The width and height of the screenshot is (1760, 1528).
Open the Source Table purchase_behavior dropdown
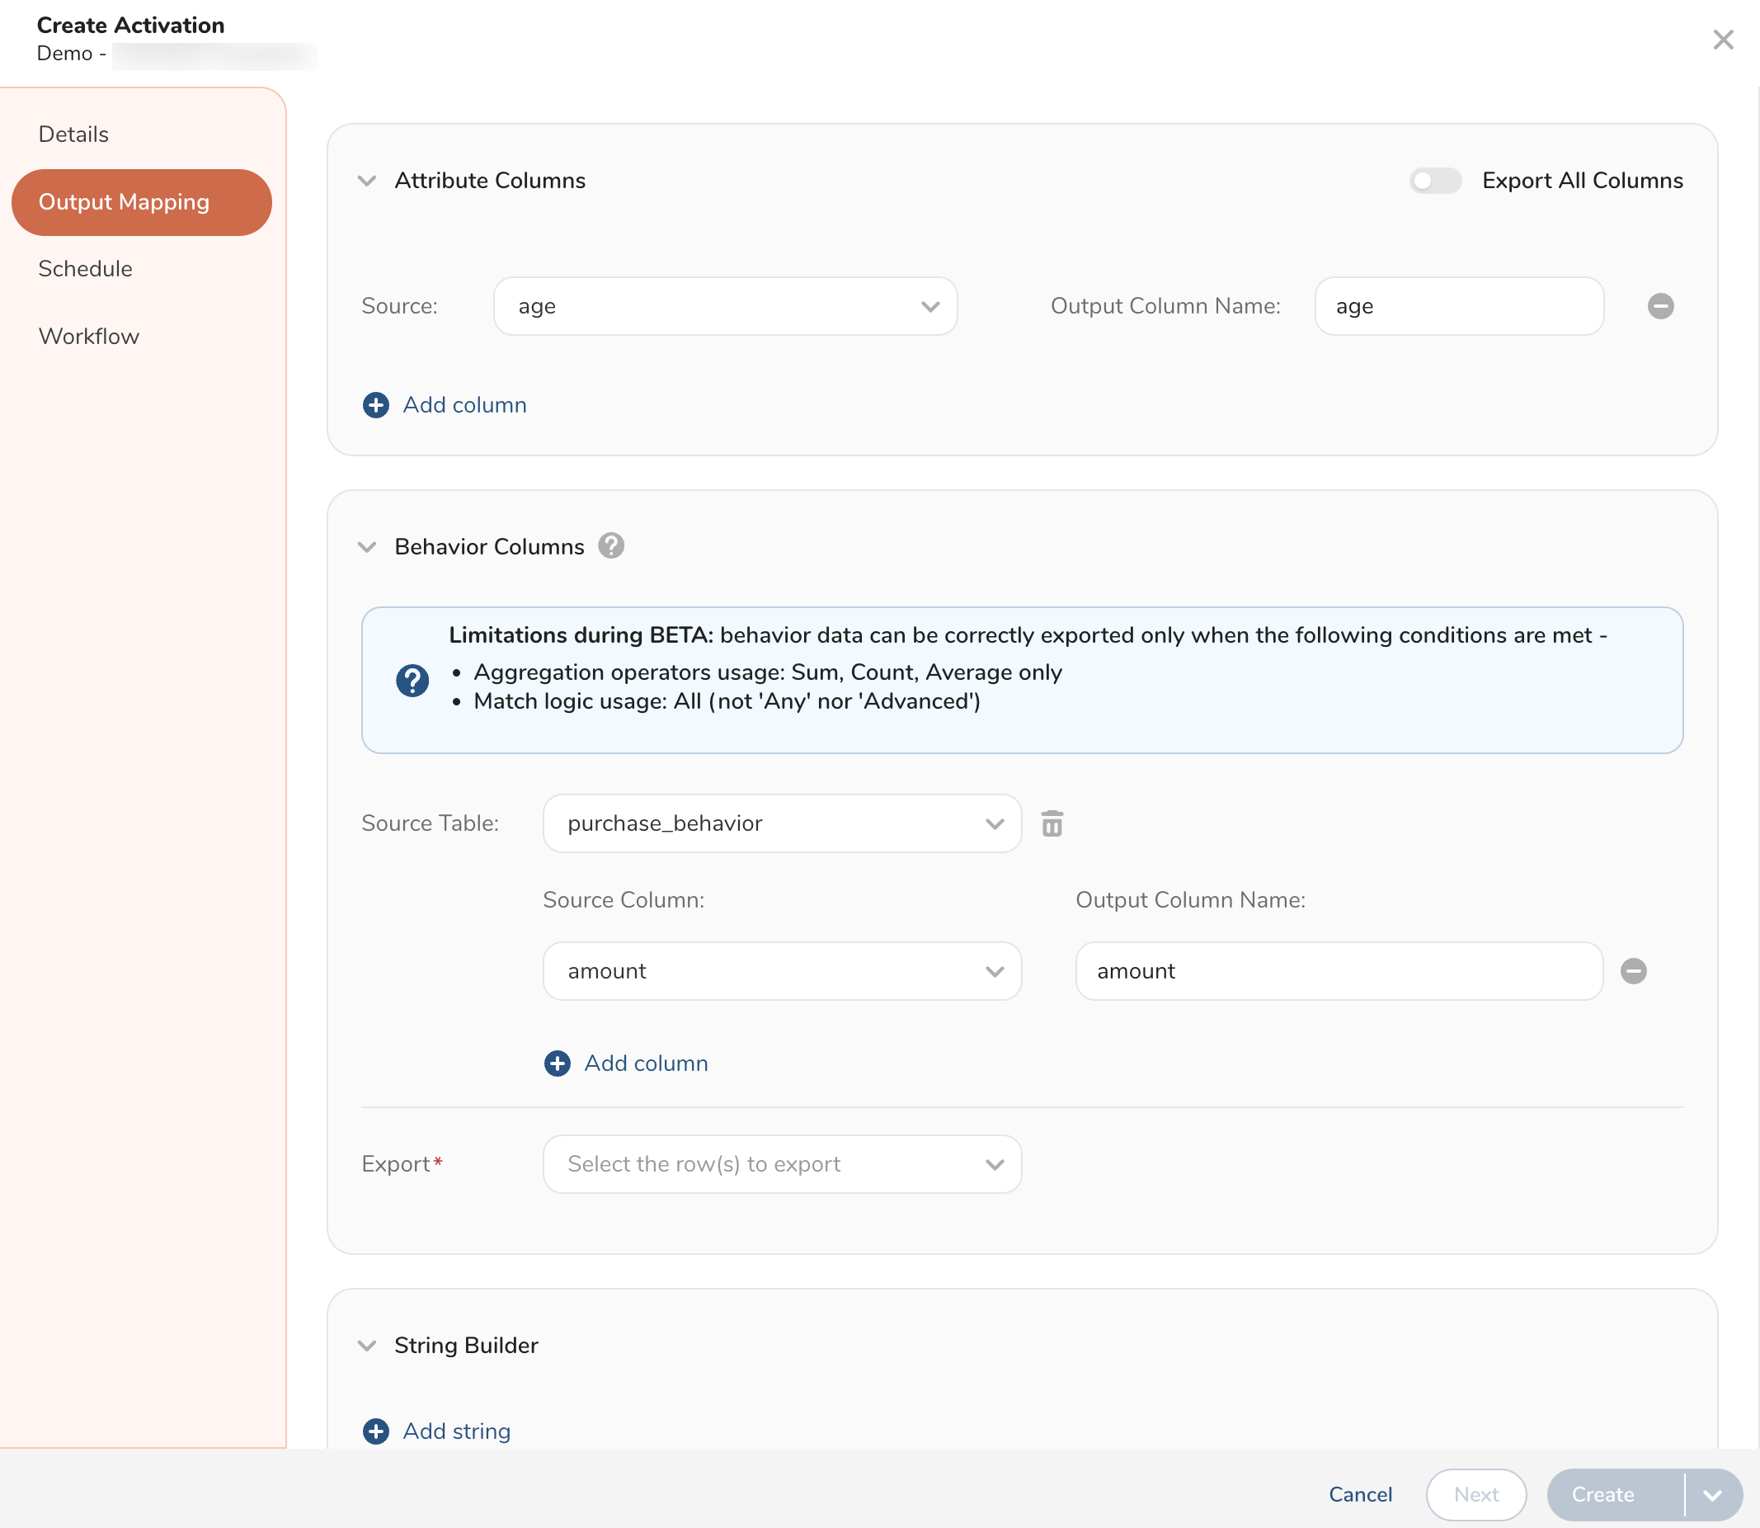coord(782,823)
